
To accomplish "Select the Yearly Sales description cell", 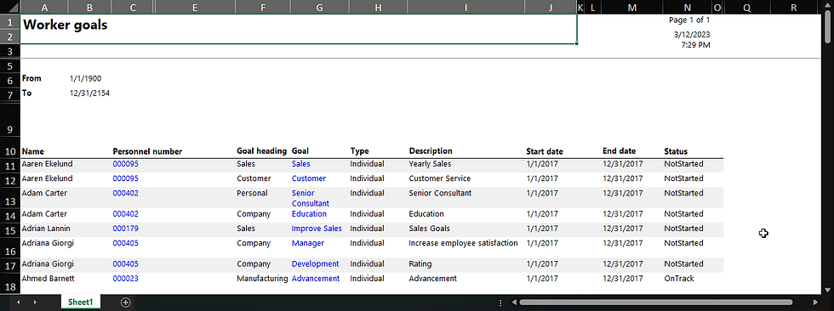I will (x=430, y=164).
